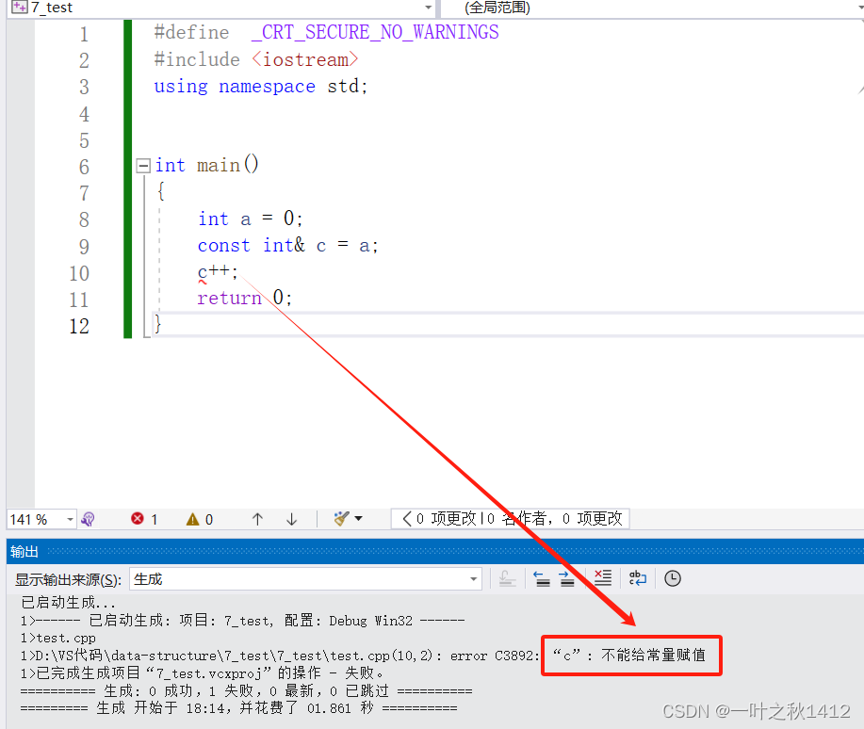Click the build time '开始于 18:14' line
Image resolution: width=864 pixels, height=729 pixels.
(x=238, y=708)
